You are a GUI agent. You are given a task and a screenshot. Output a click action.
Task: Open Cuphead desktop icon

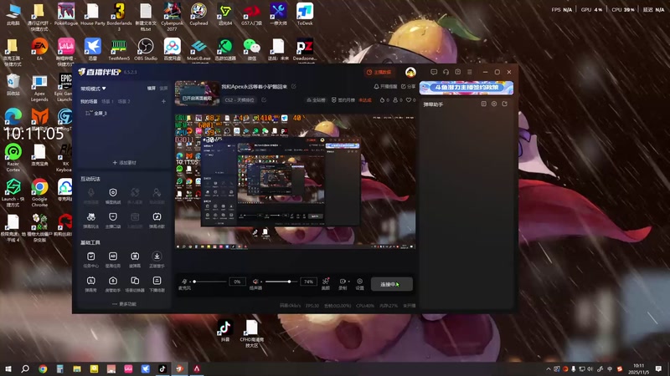coord(198,14)
